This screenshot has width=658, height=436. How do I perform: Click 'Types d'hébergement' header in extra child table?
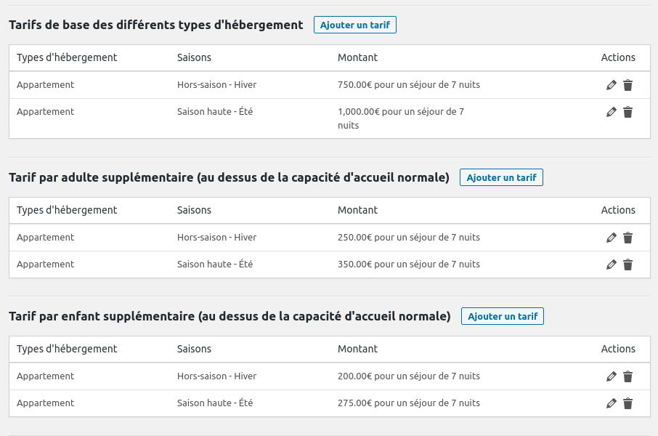coord(67,349)
